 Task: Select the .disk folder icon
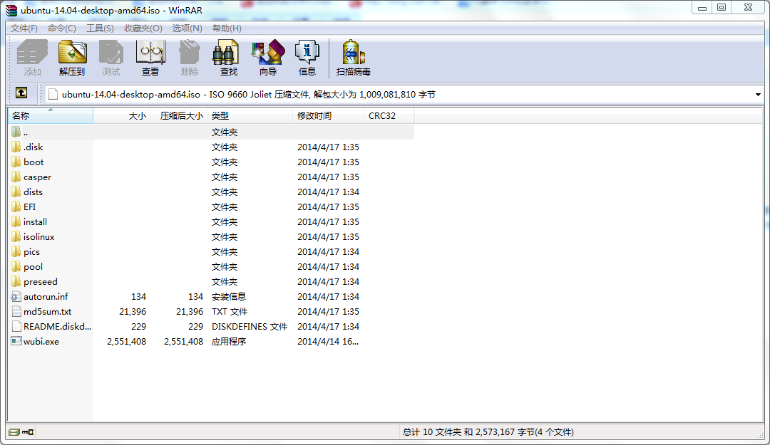click(16, 147)
